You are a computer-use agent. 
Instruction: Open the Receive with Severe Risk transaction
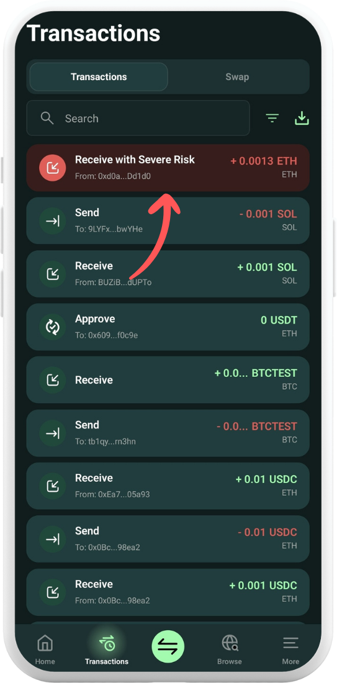168,168
